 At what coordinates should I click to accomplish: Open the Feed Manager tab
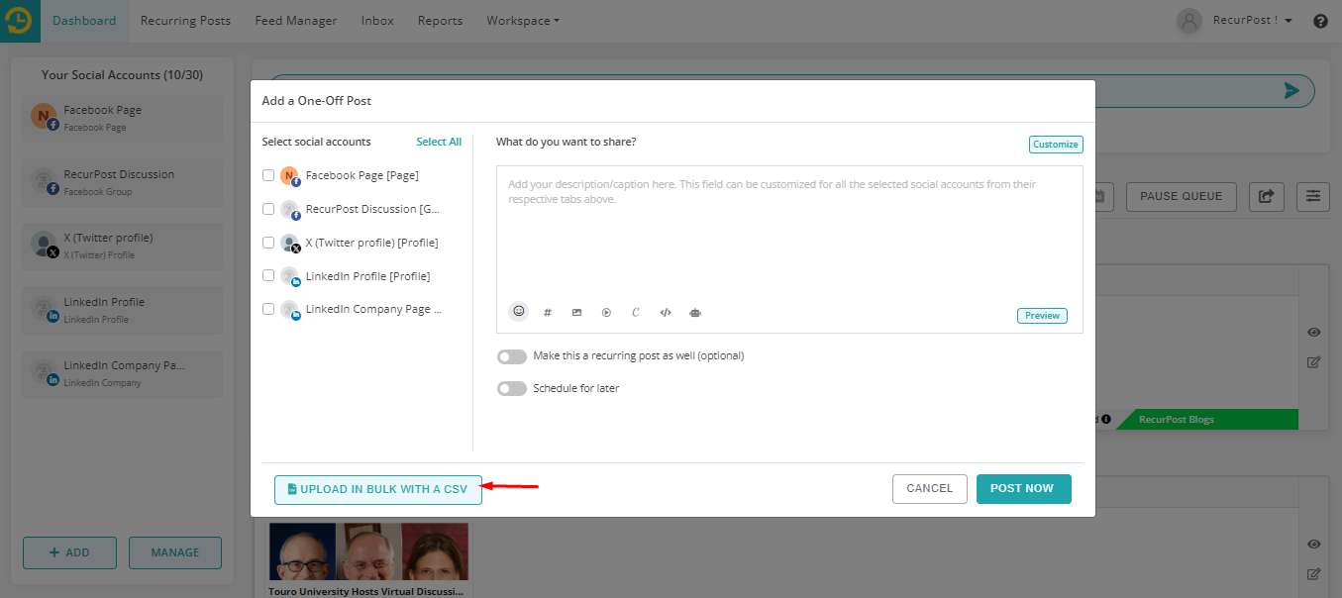[x=295, y=21]
